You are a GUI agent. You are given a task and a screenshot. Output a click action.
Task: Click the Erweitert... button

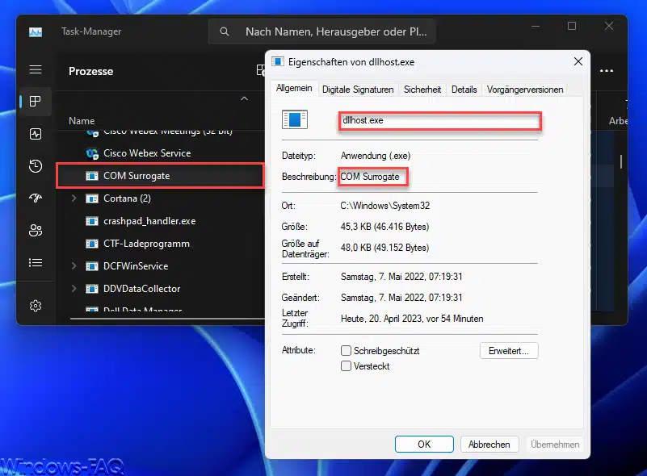(x=509, y=351)
